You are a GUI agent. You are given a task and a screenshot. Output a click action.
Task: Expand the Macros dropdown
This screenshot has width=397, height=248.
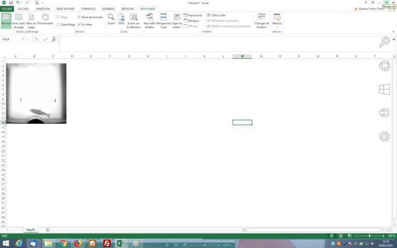pyautogui.click(x=277, y=21)
